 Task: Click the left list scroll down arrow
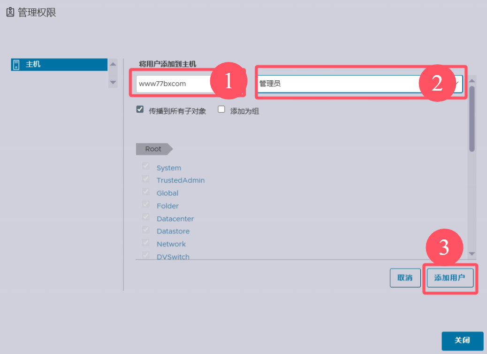click(x=113, y=82)
